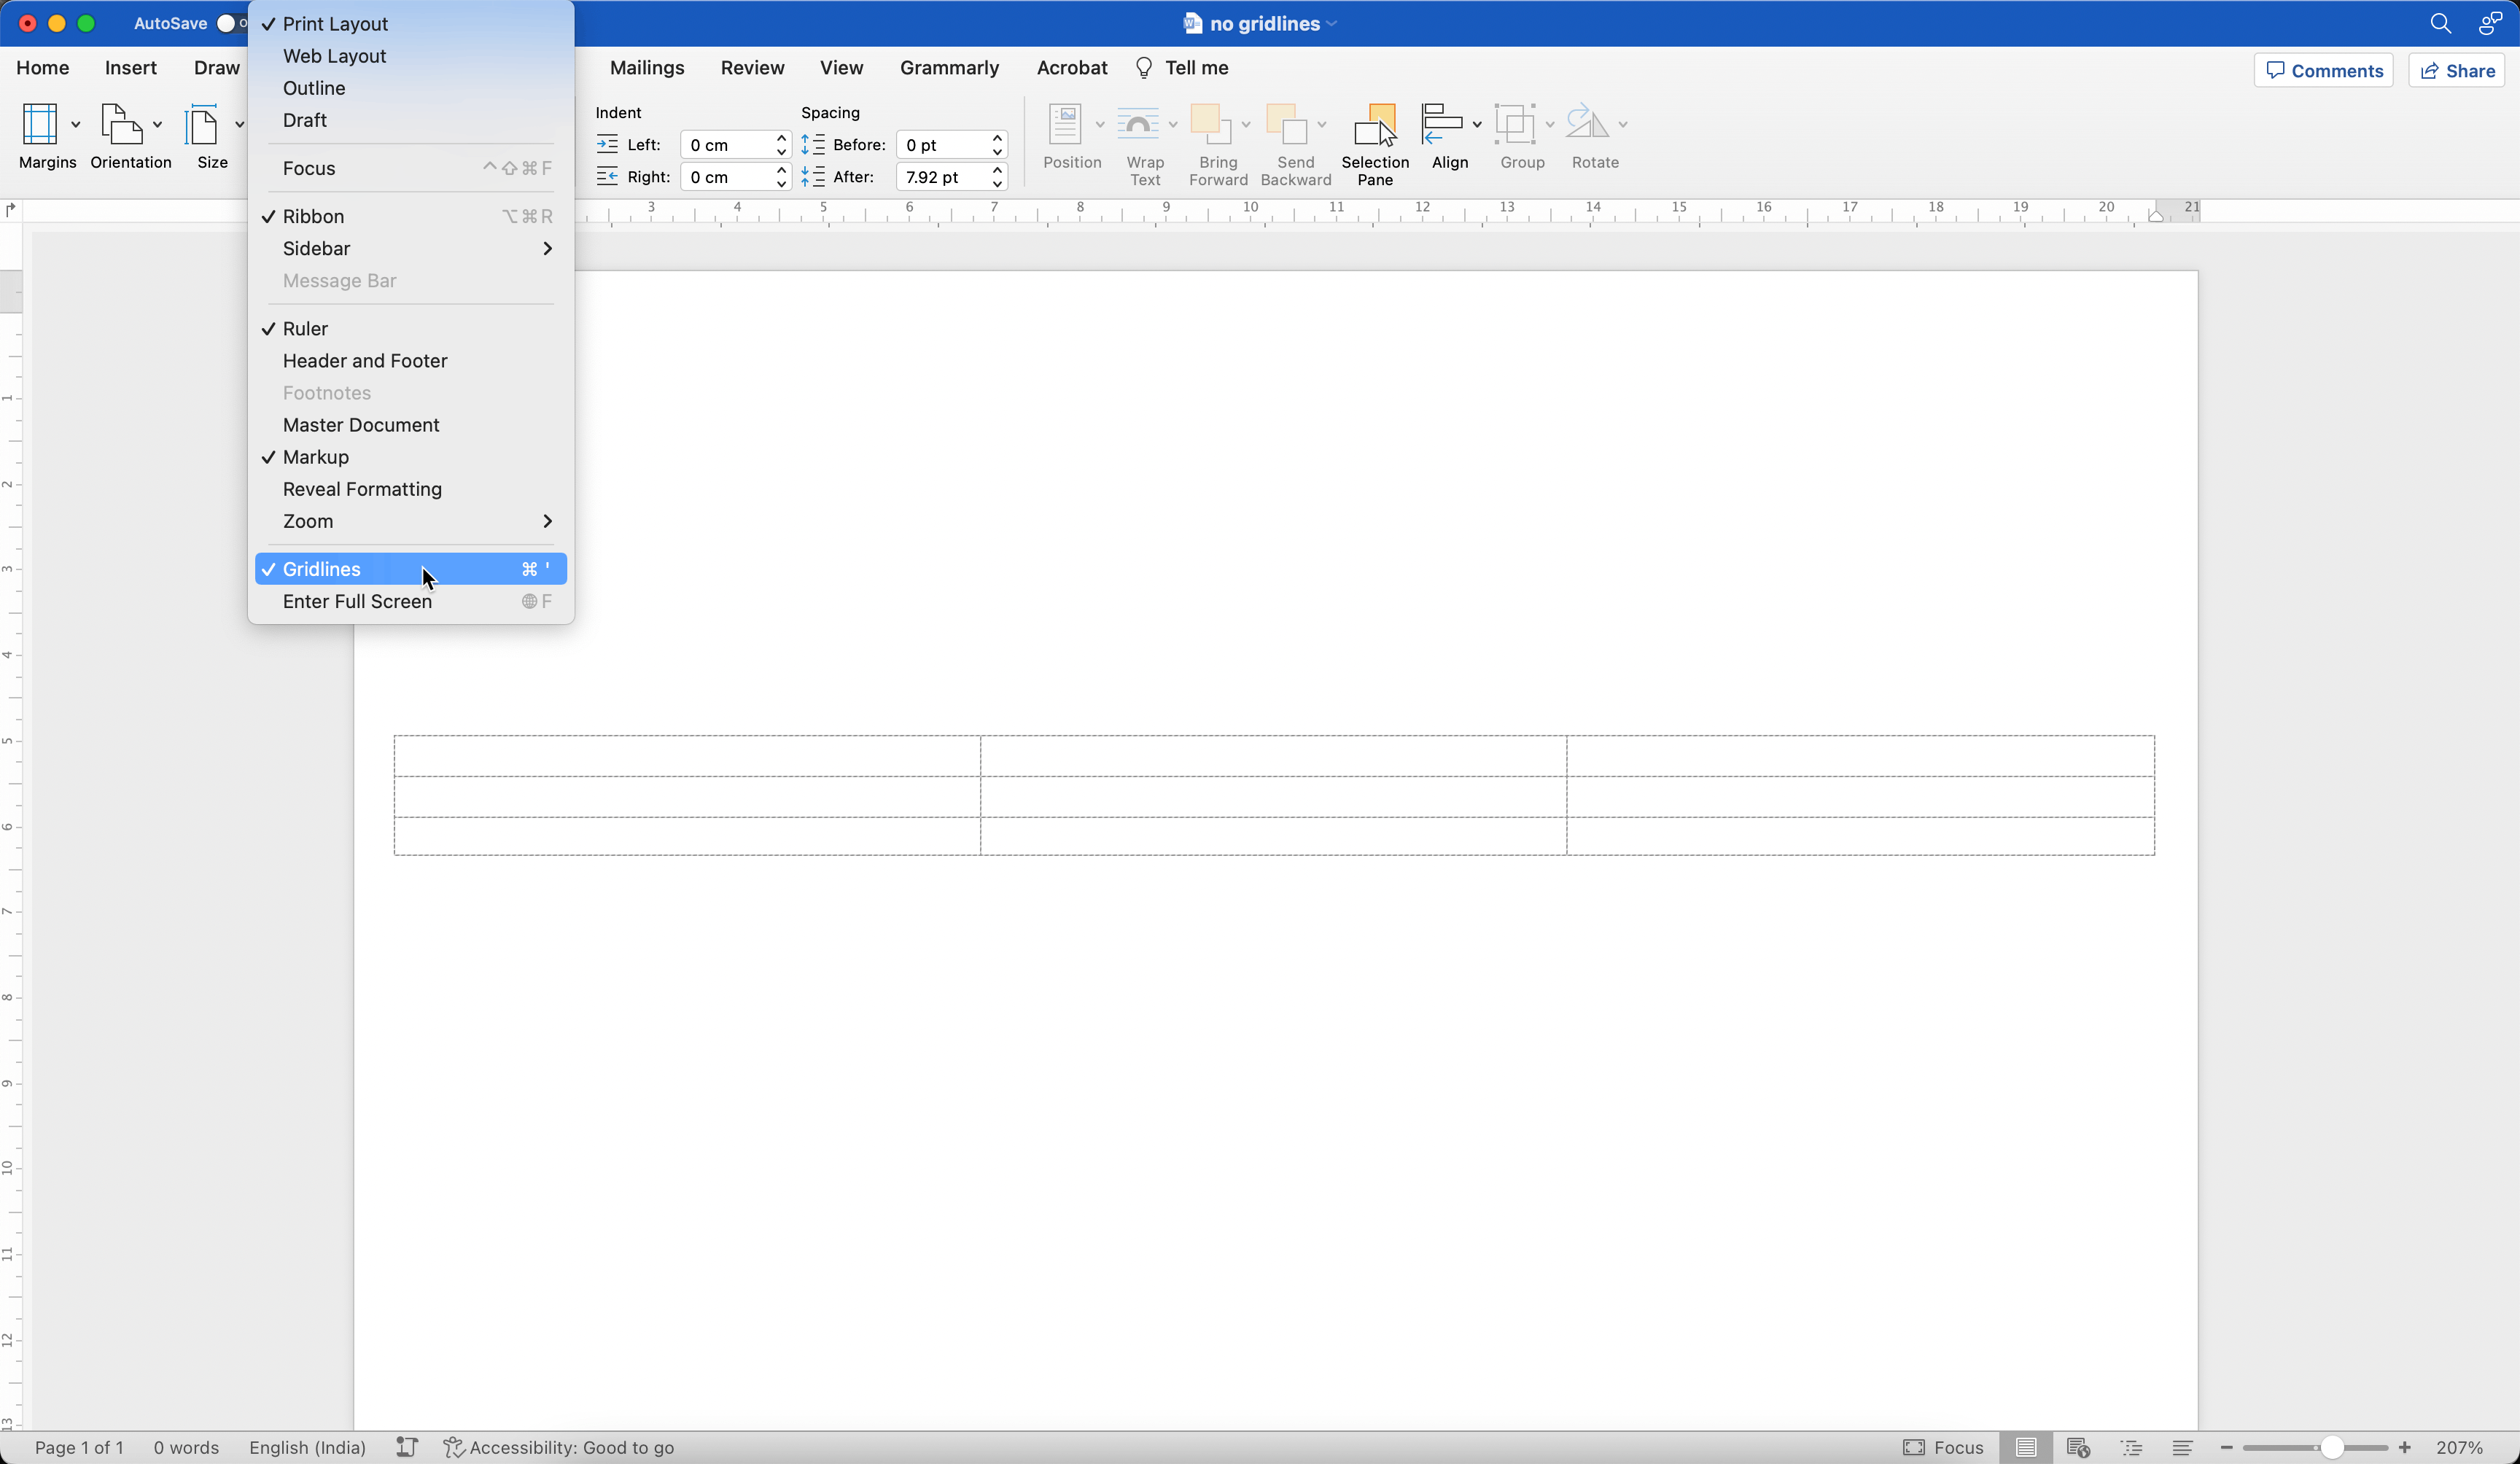Viewport: 2520px width, 1464px height.
Task: Click the Wrap Text icon
Action: point(1138,125)
